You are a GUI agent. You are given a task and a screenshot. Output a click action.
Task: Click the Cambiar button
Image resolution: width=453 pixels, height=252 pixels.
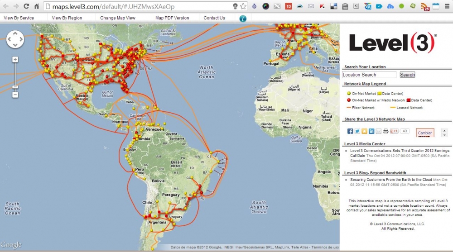[x=425, y=133]
